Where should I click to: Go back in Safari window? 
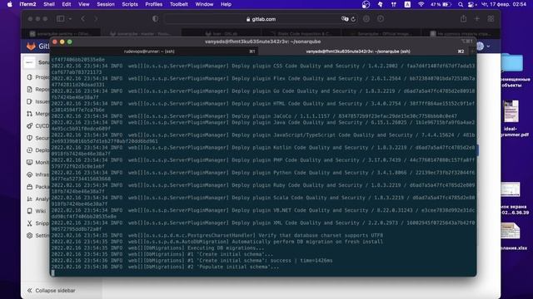[83, 19]
